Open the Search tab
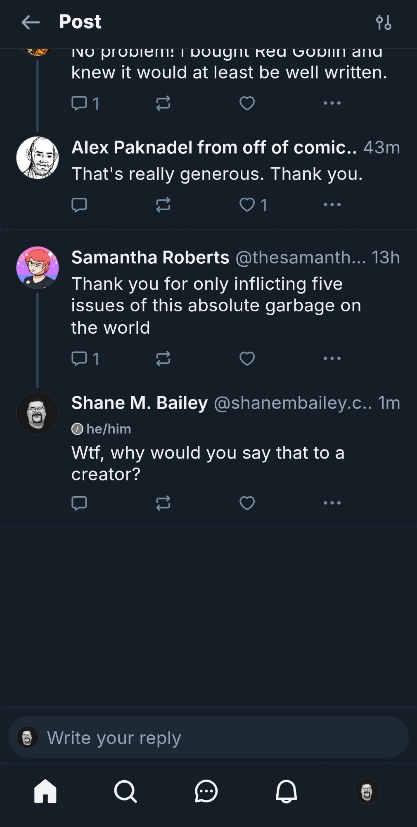The height and width of the screenshot is (827, 417). (125, 791)
